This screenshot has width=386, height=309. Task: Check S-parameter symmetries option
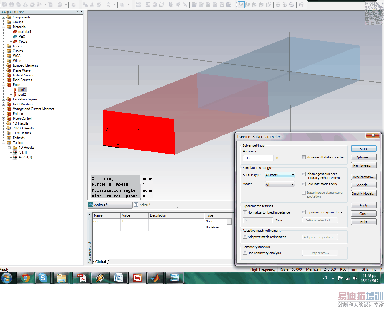click(304, 212)
